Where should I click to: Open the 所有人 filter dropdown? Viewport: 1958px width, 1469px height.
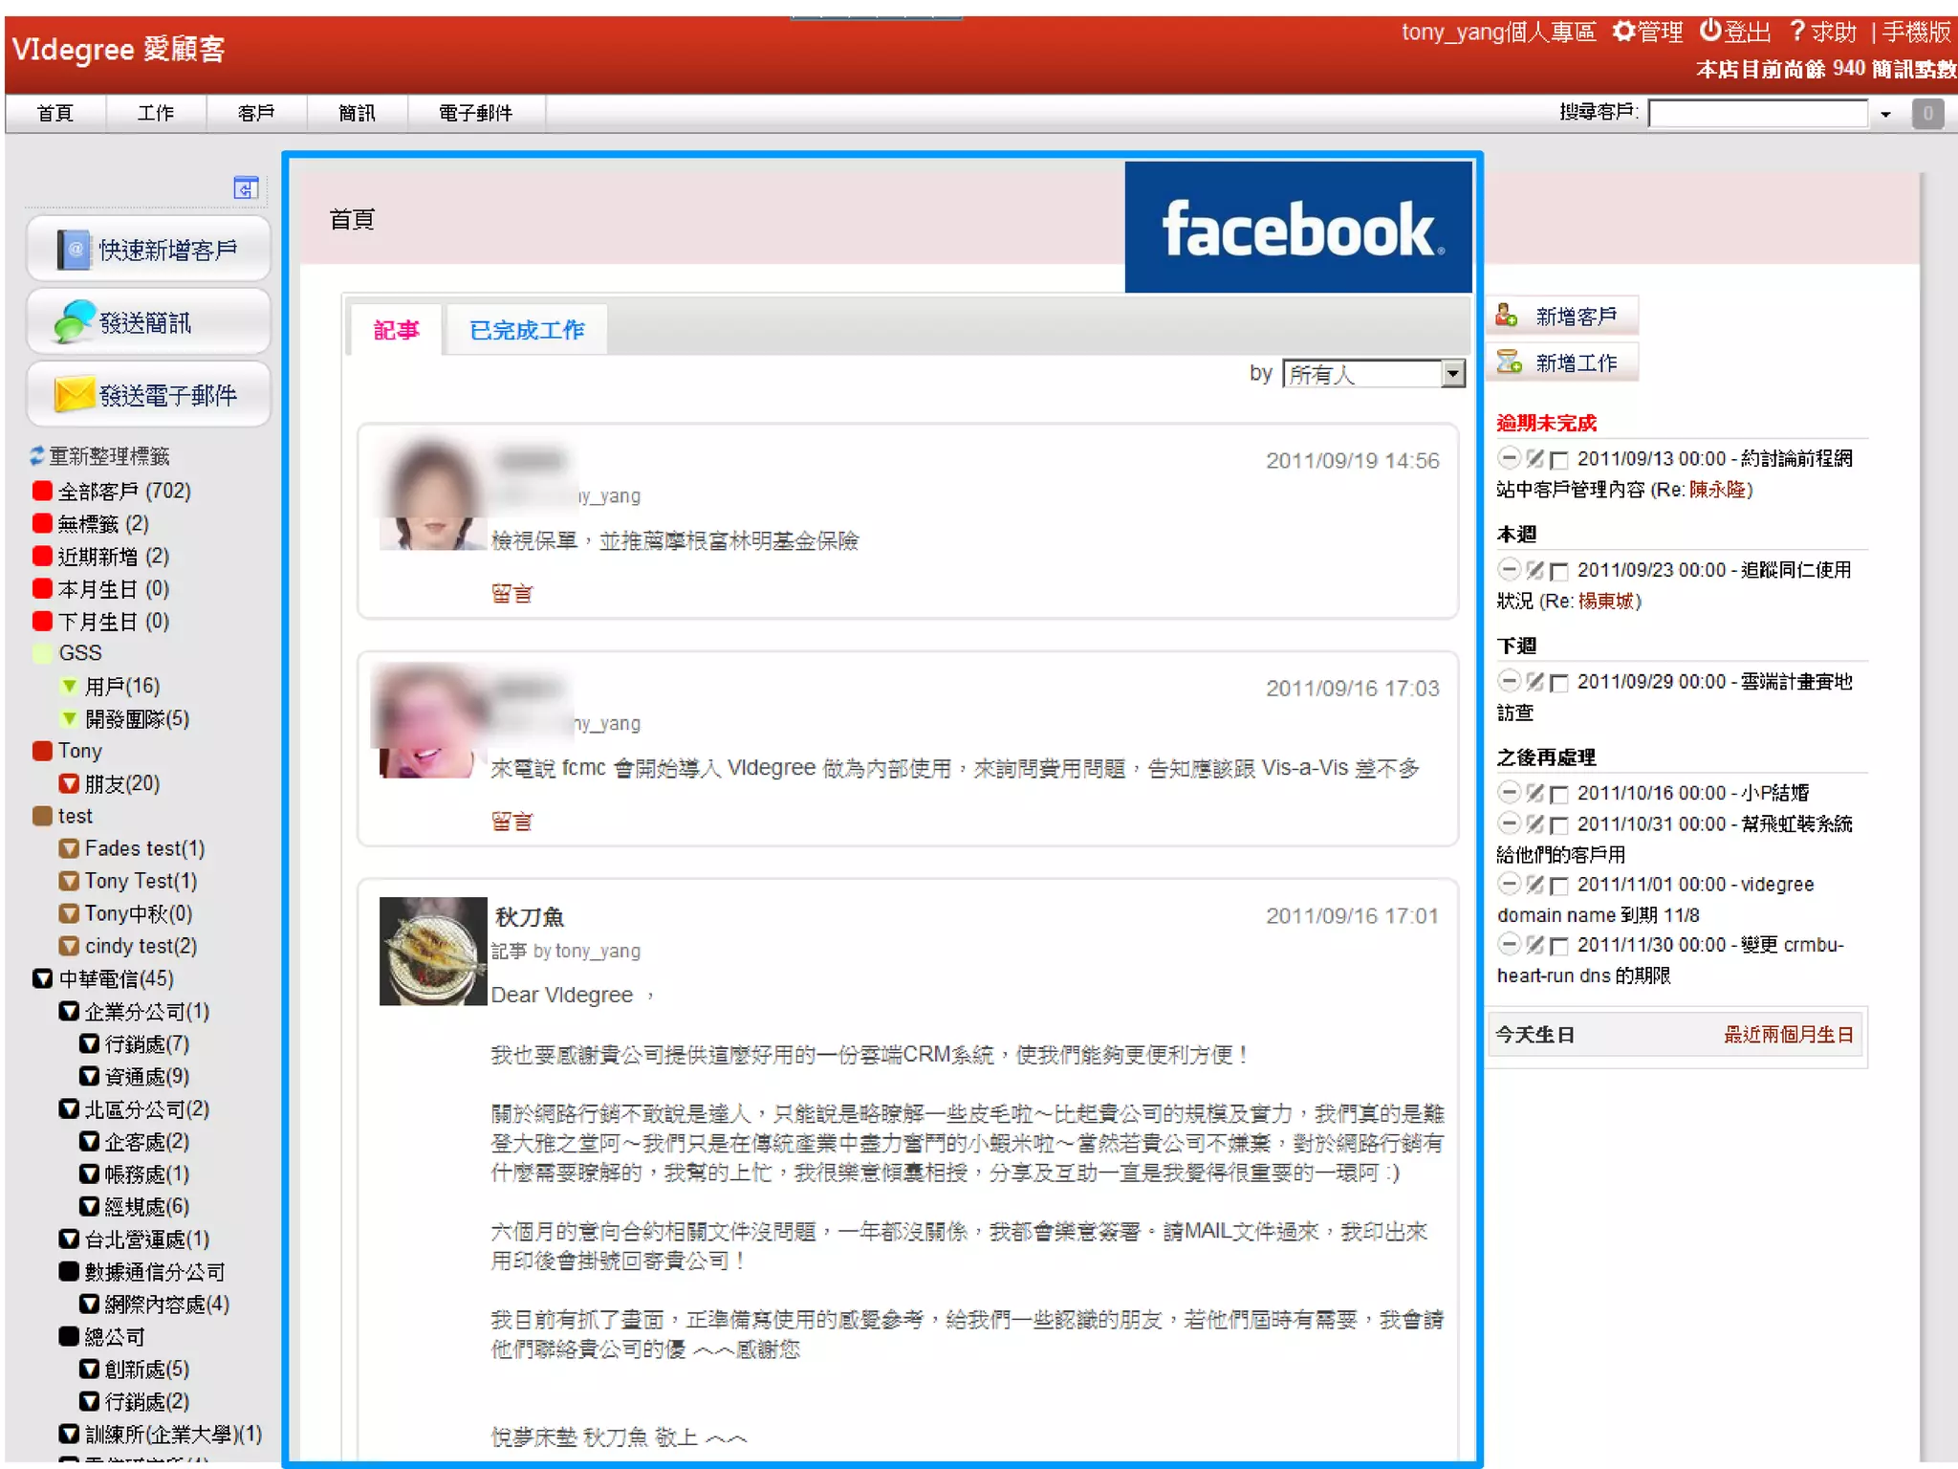click(1452, 373)
